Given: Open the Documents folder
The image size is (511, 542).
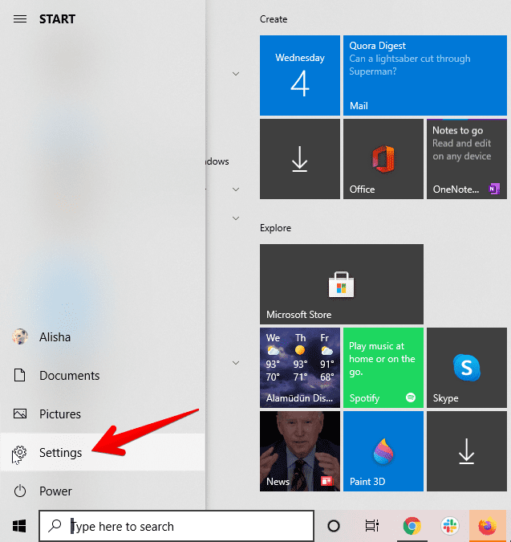Looking at the screenshot, I should pos(103,376).
